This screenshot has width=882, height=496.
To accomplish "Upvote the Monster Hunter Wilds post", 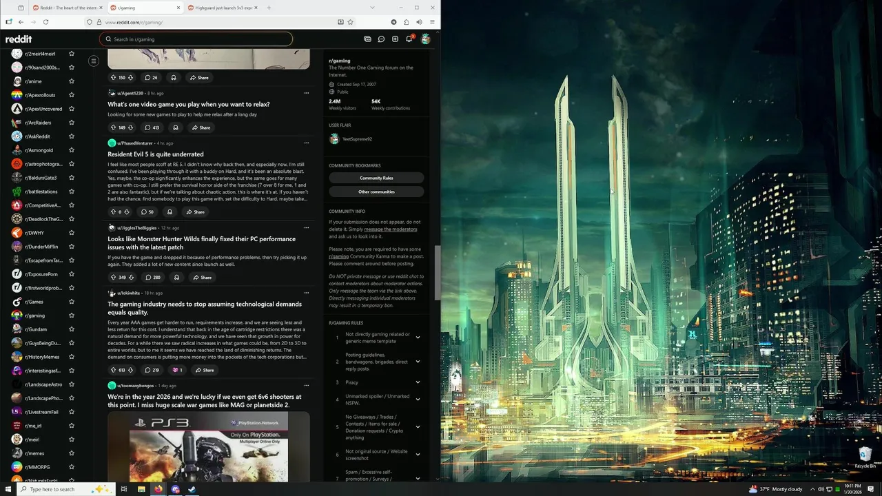I will 113,277.
